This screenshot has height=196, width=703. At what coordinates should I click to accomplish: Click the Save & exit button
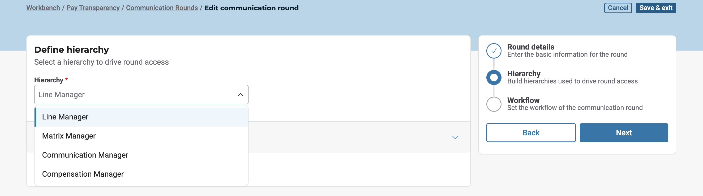(655, 8)
